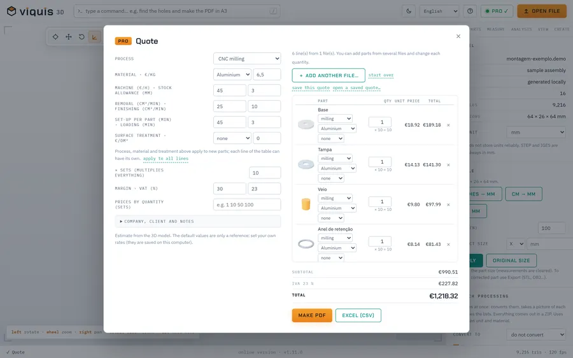Click open a saved quote link

coord(357,88)
